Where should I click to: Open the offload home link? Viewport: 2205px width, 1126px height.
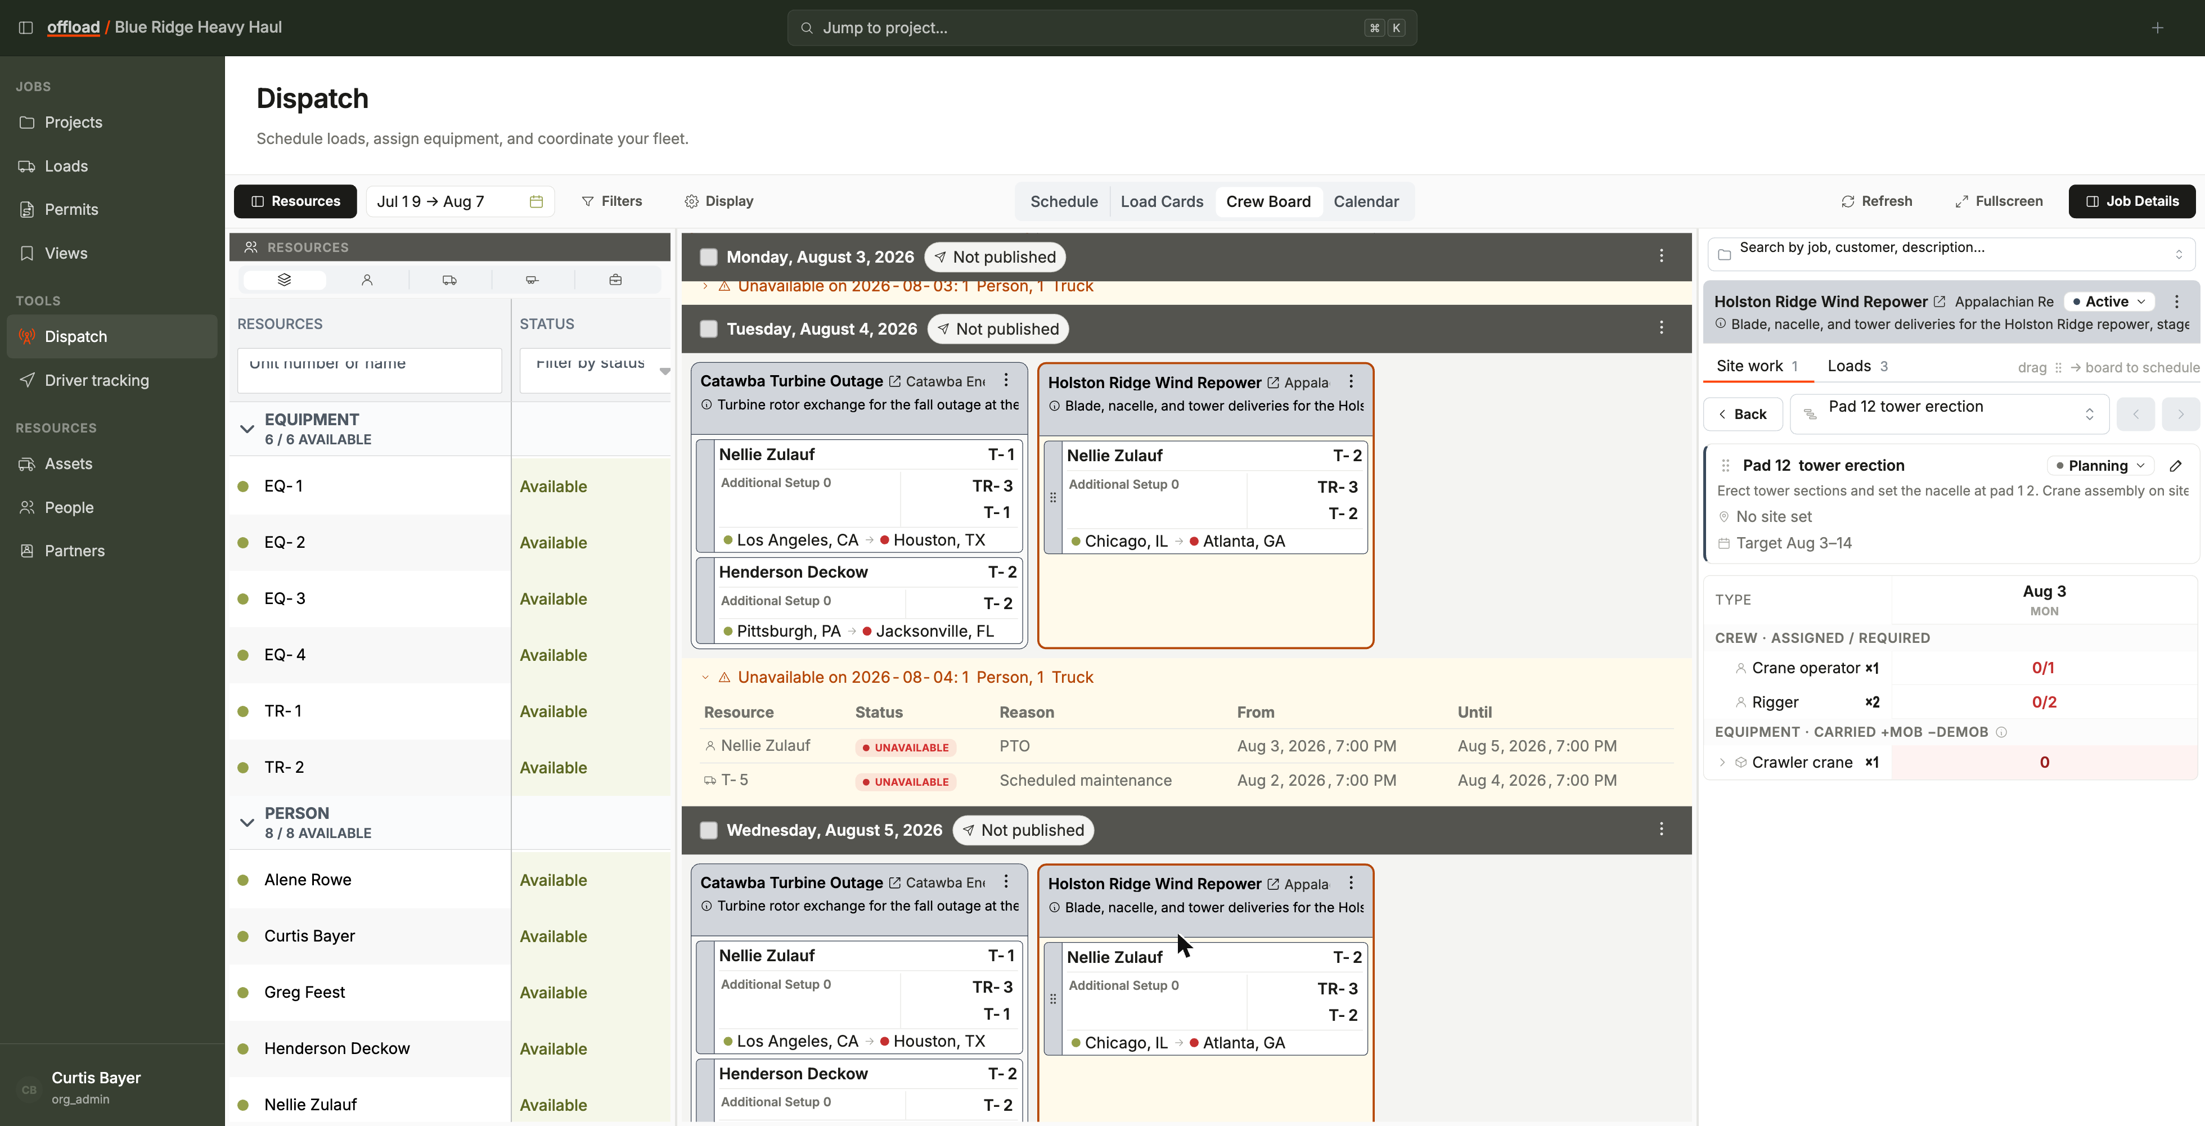click(74, 28)
